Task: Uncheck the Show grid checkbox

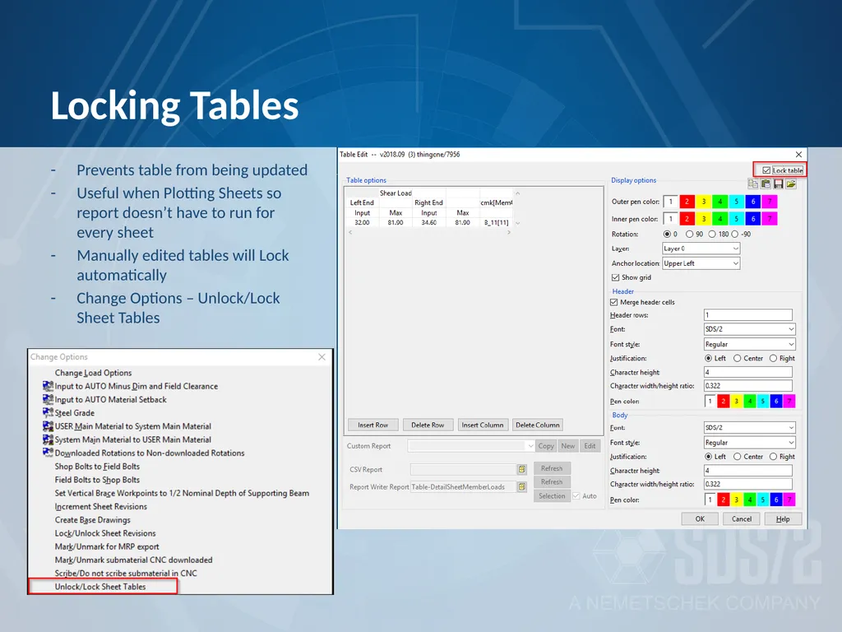Action: [x=615, y=278]
